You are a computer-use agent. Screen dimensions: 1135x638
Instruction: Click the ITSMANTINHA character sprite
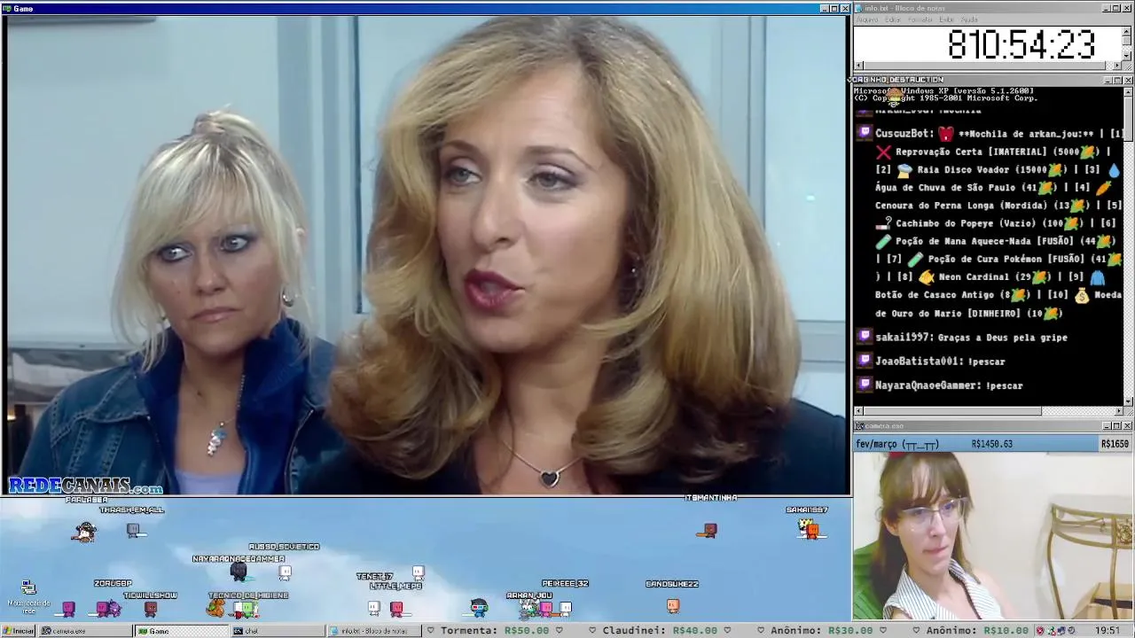tap(708, 531)
